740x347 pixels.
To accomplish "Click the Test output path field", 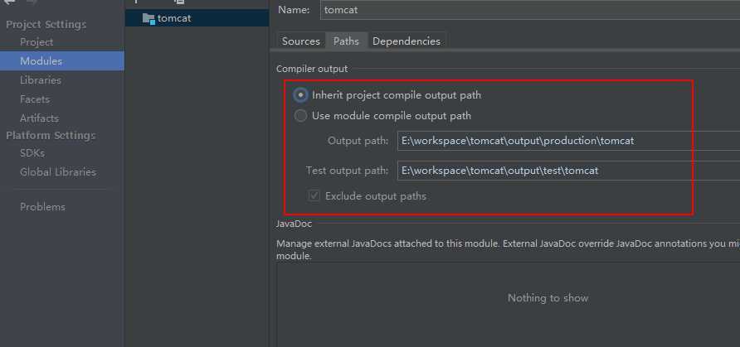I will point(568,171).
